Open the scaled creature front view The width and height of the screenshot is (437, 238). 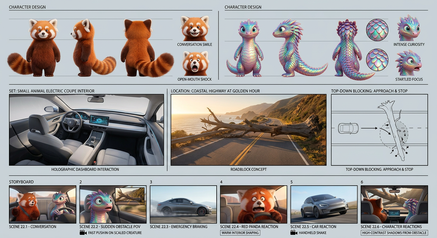click(x=245, y=48)
